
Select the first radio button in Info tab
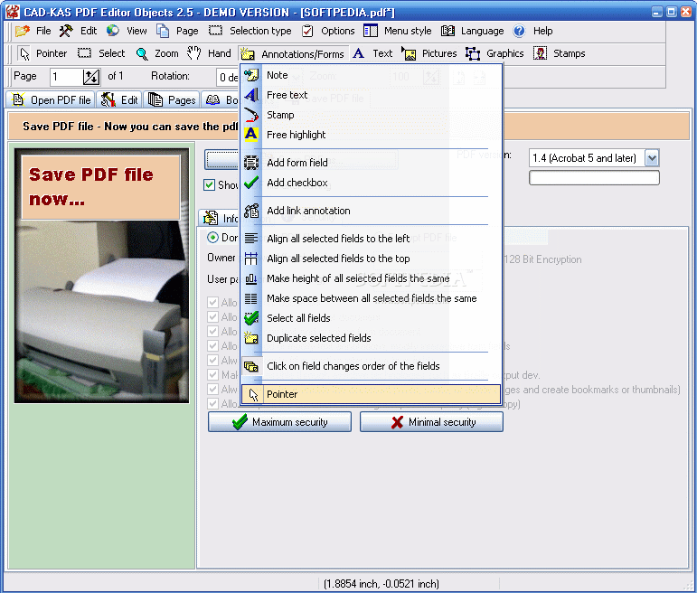pyautogui.click(x=213, y=238)
